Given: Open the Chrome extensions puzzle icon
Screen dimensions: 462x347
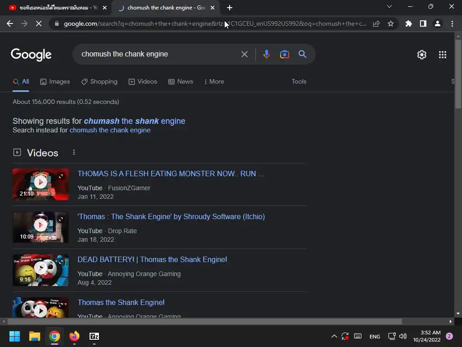Looking at the screenshot, I should click(x=409, y=23).
